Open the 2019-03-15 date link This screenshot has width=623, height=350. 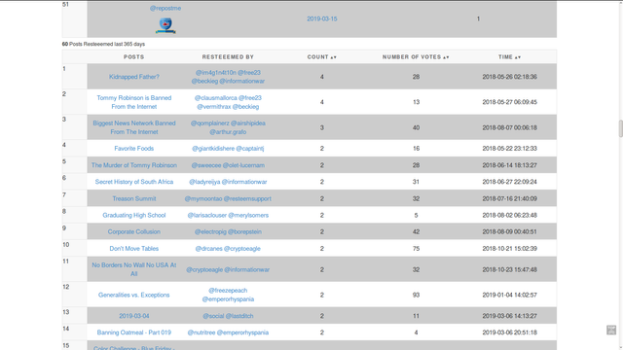point(322,18)
